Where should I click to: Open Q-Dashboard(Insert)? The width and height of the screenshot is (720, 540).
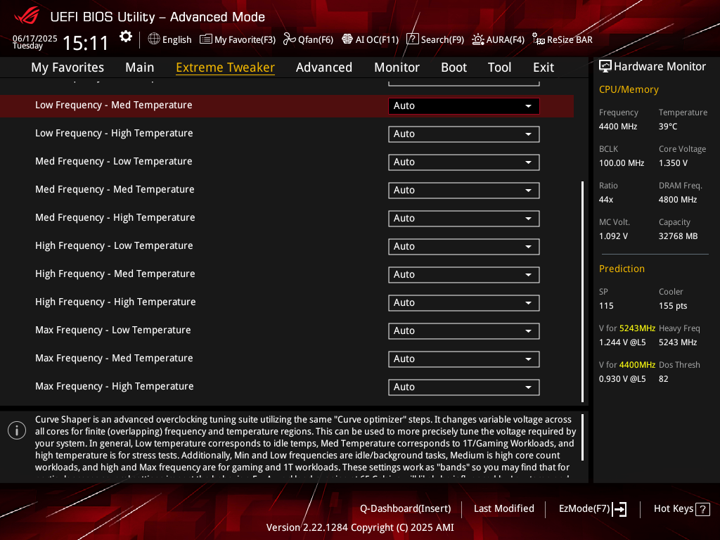406,509
